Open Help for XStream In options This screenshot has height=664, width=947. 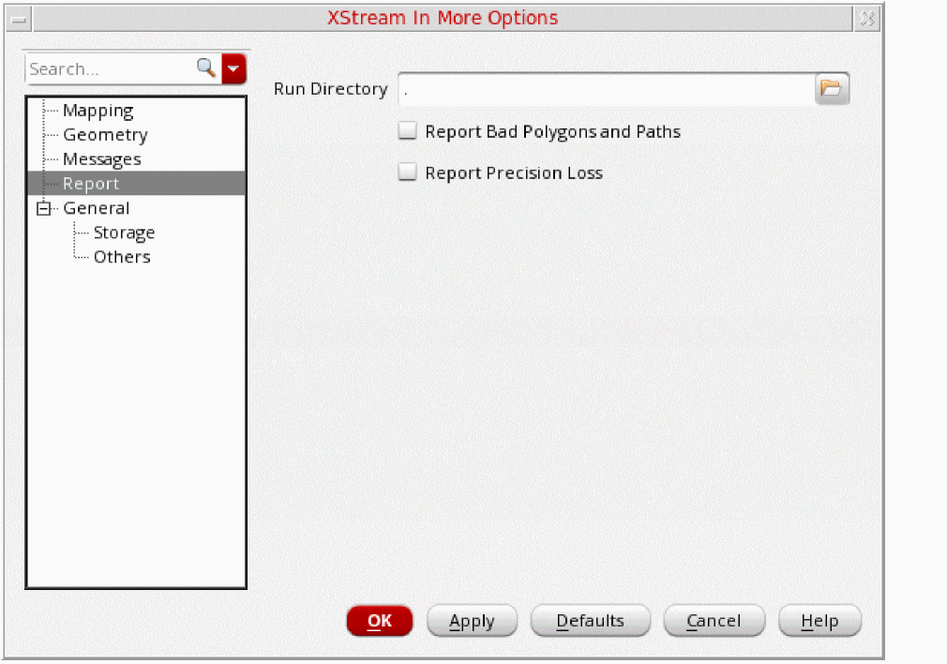819,621
